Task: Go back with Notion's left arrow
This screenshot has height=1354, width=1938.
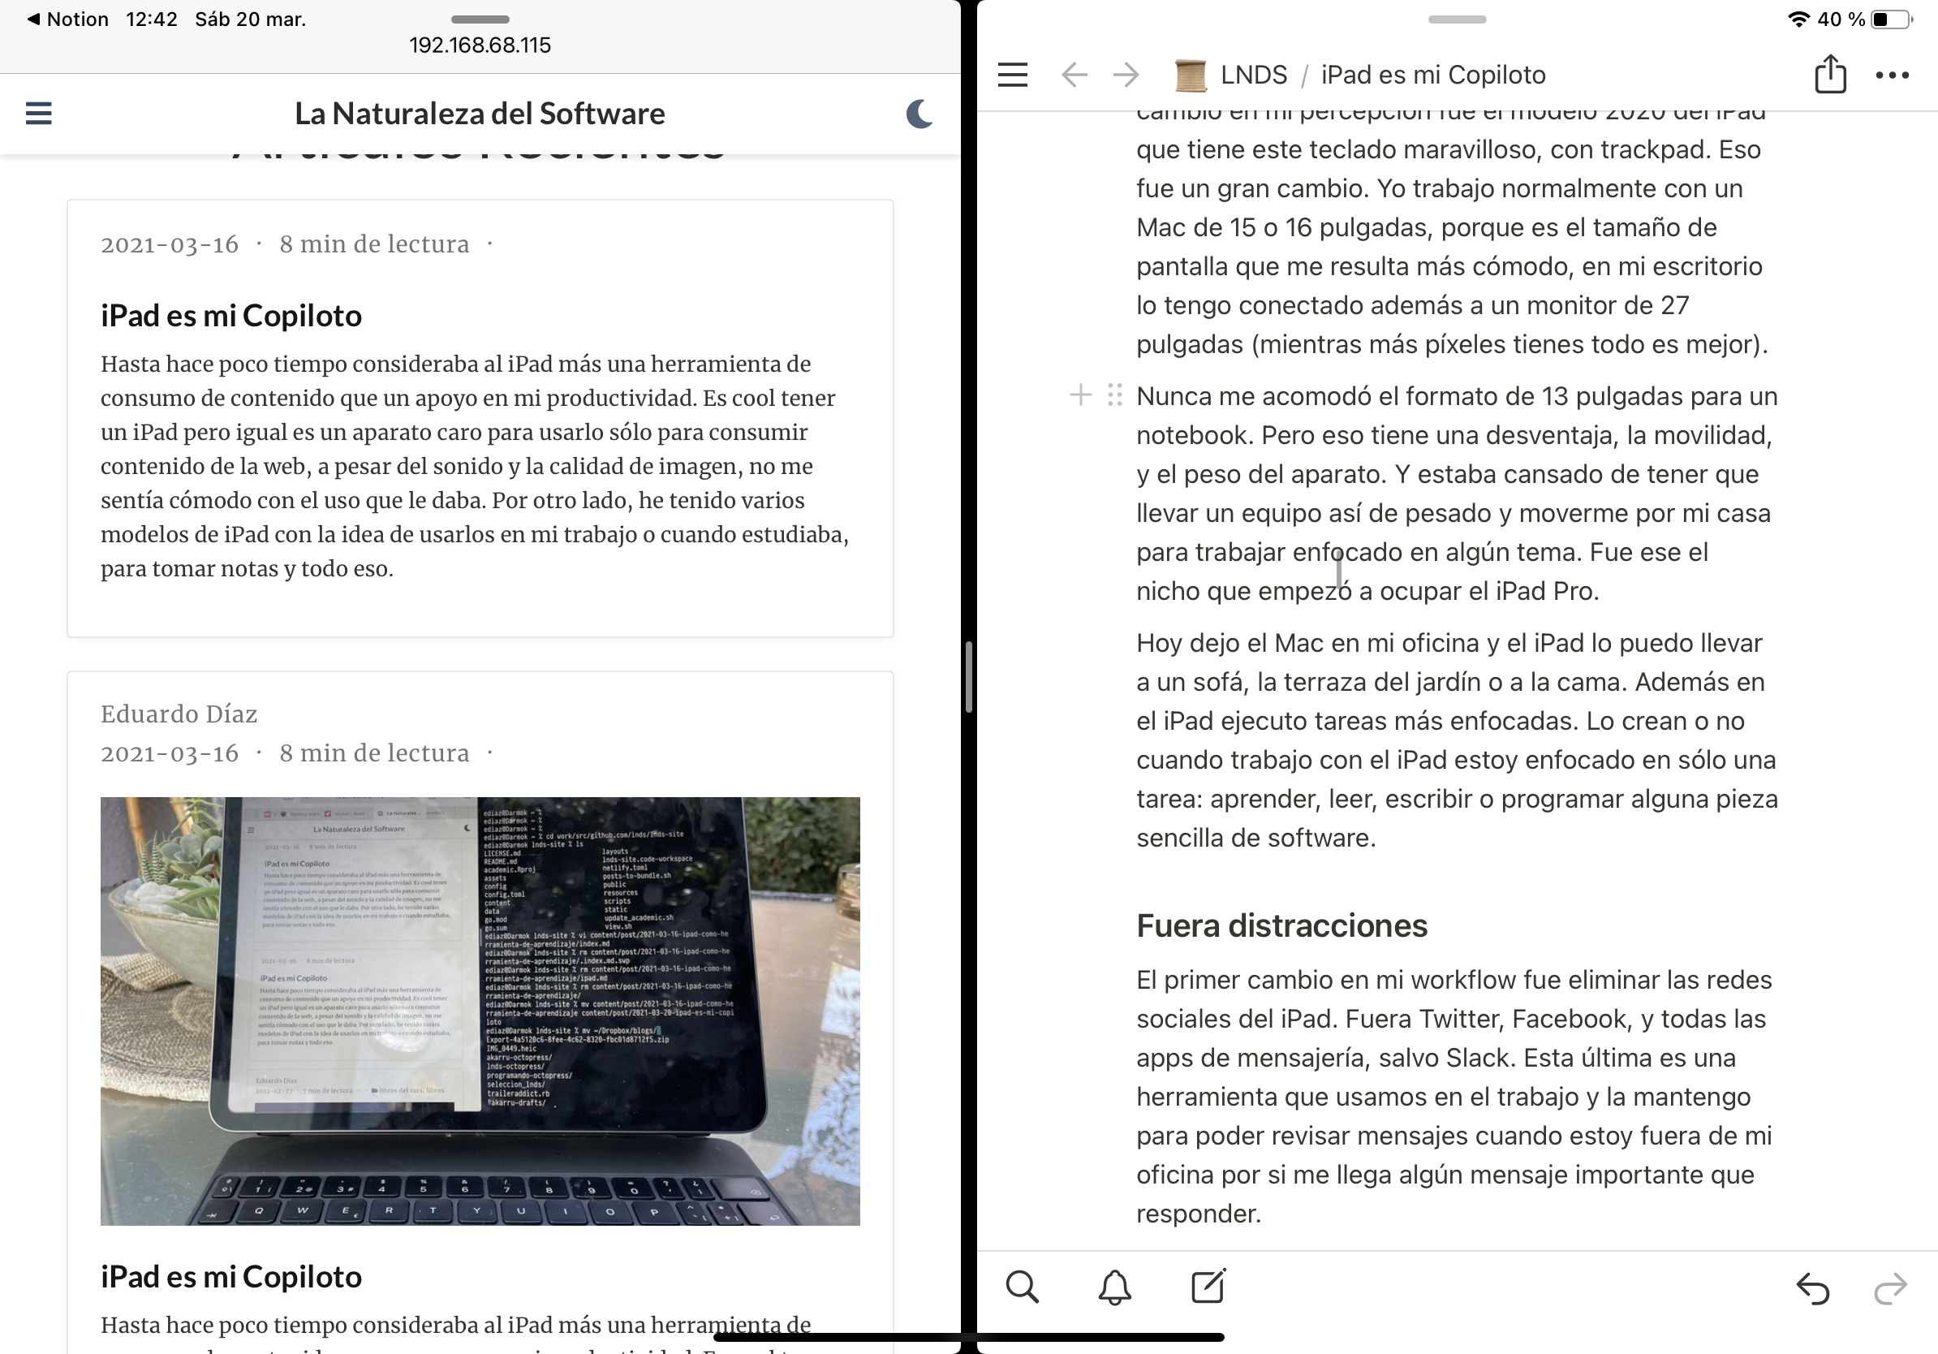Action: [1074, 75]
